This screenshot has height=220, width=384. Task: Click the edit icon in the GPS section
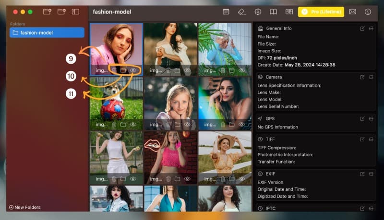pos(362,119)
